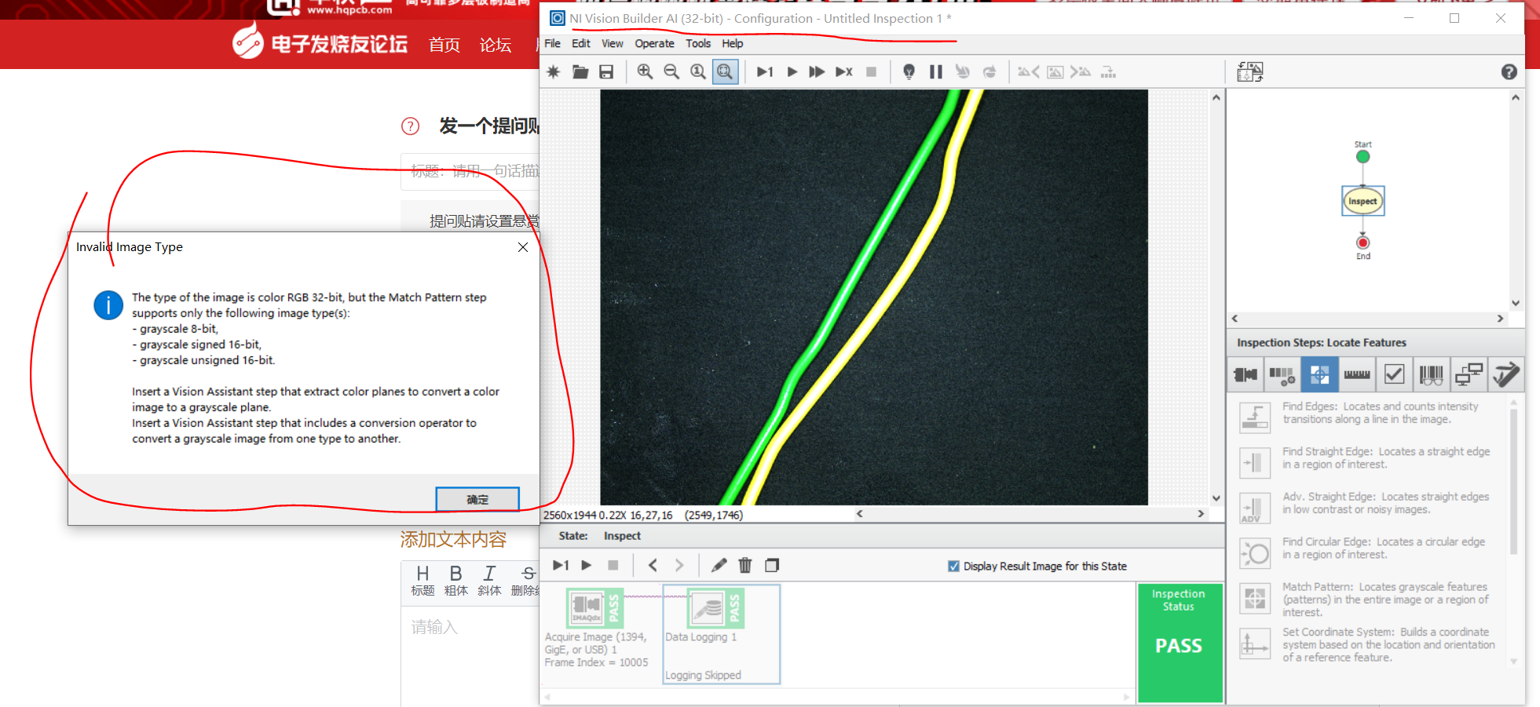The height and width of the screenshot is (707, 1540).
Task: Apply 粗体 bold in forum editor
Action: coord(455,581)
